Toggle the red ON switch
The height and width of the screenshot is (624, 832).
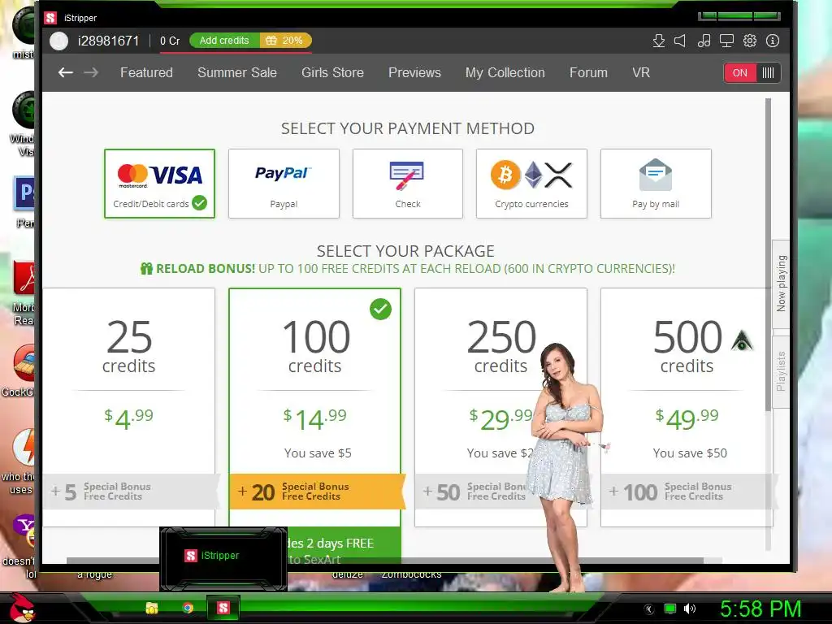739,72
